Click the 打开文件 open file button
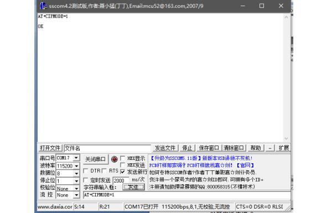Screen dimensions: 332x213 50,148
